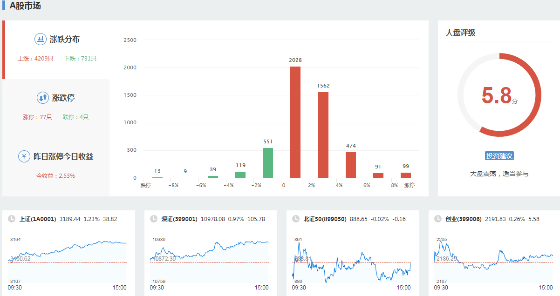This screenshot has width=560, height=296.
Task: Switch to the 涨跌停 tab
Action: click(63, 98)
